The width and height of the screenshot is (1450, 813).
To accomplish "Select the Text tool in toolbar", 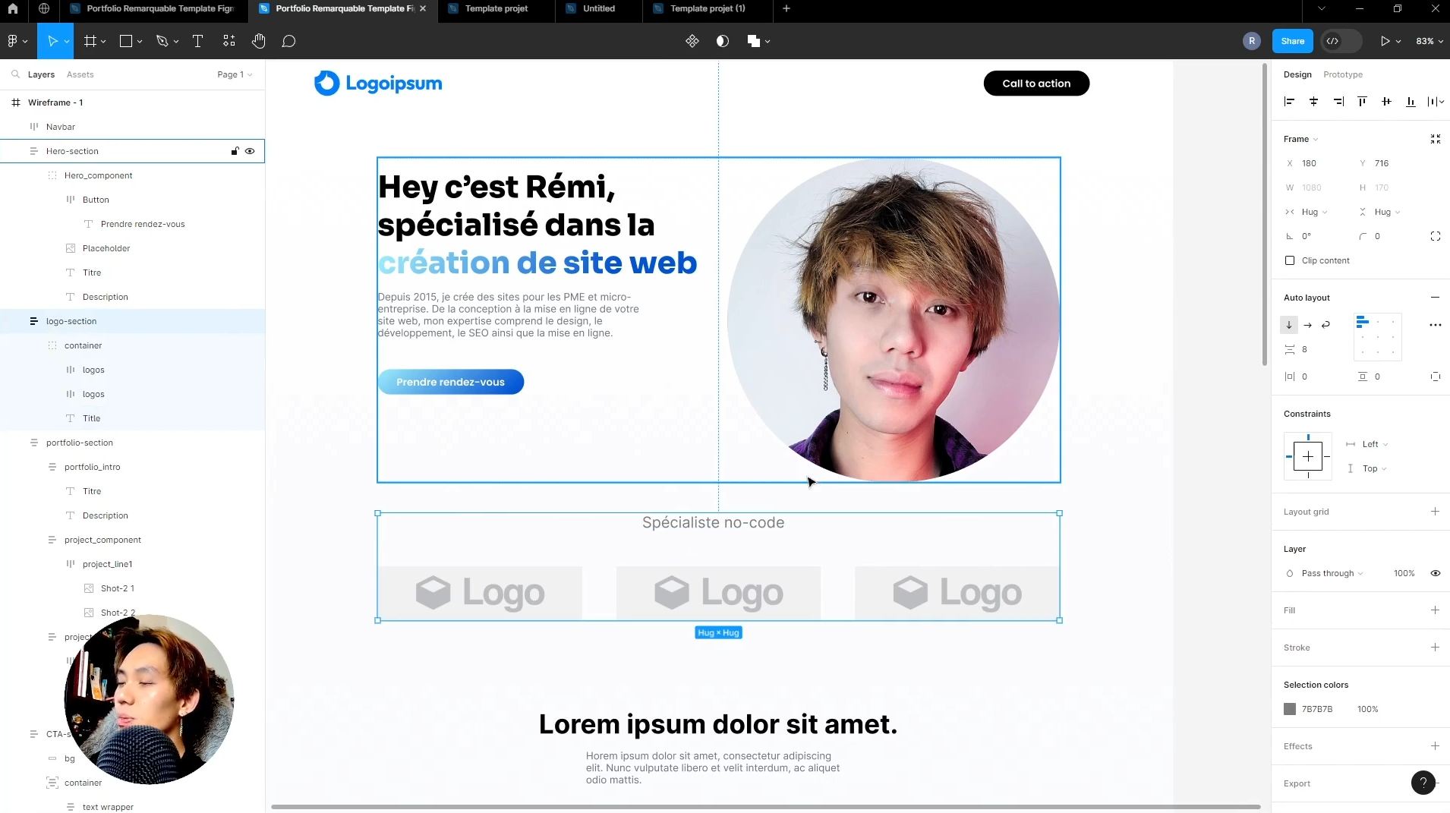I will (197, 41).
